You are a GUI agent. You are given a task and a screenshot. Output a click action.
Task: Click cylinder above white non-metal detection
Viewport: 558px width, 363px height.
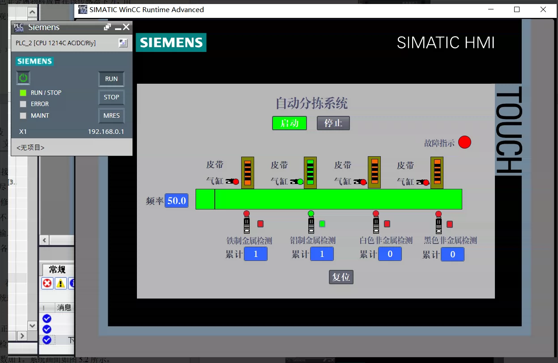(x=360, y=182)
